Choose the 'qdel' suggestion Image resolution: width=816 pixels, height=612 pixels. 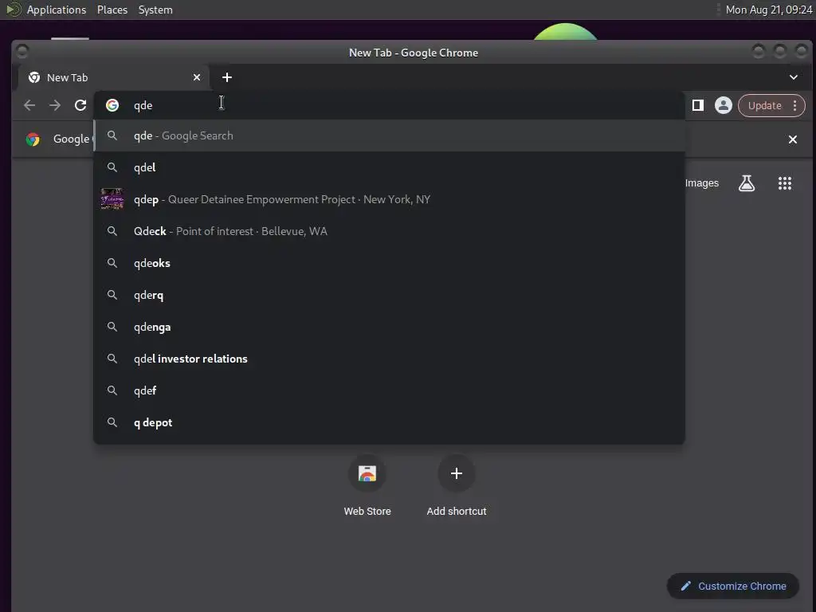pyautogui.click(x=389, y=167)
